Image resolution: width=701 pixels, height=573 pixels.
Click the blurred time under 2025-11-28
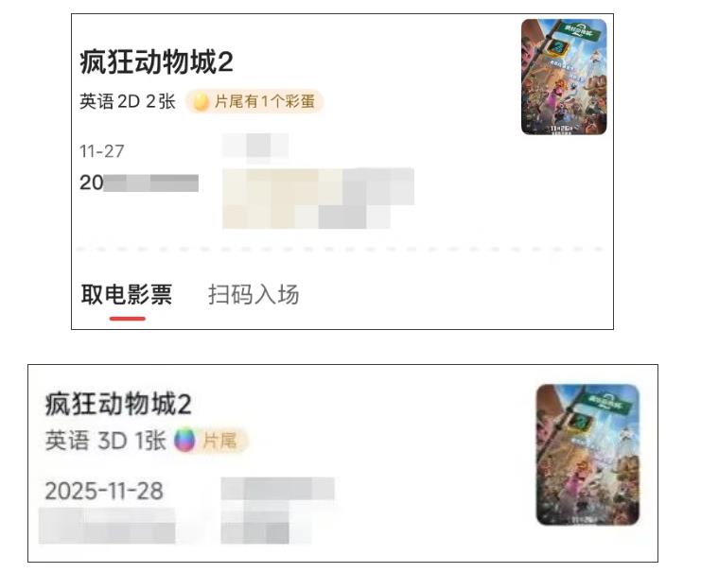[107, 526]
